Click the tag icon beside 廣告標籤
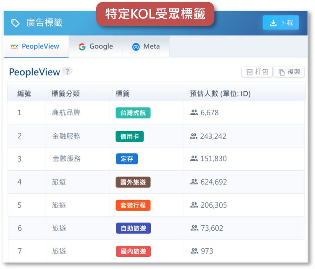 pyautogui.click(x=15, y=23)
